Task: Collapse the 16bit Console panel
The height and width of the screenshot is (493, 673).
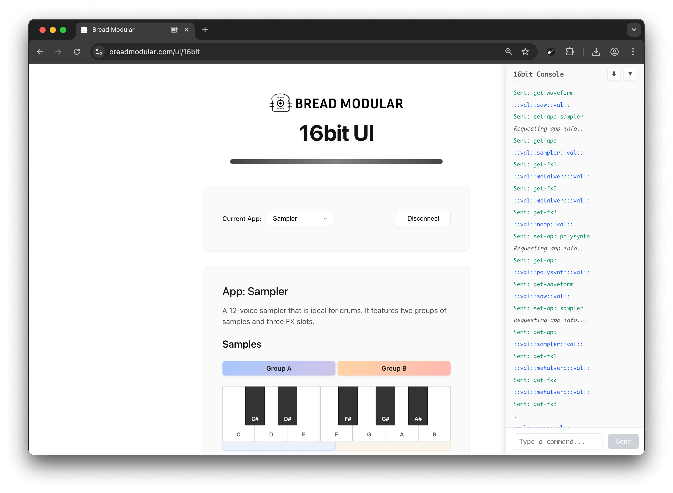Action: 630,74
